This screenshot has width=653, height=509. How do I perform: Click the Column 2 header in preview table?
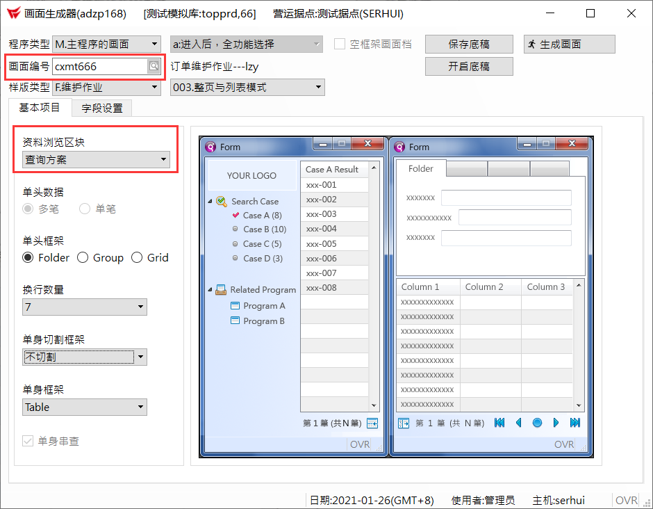(490, 286)
